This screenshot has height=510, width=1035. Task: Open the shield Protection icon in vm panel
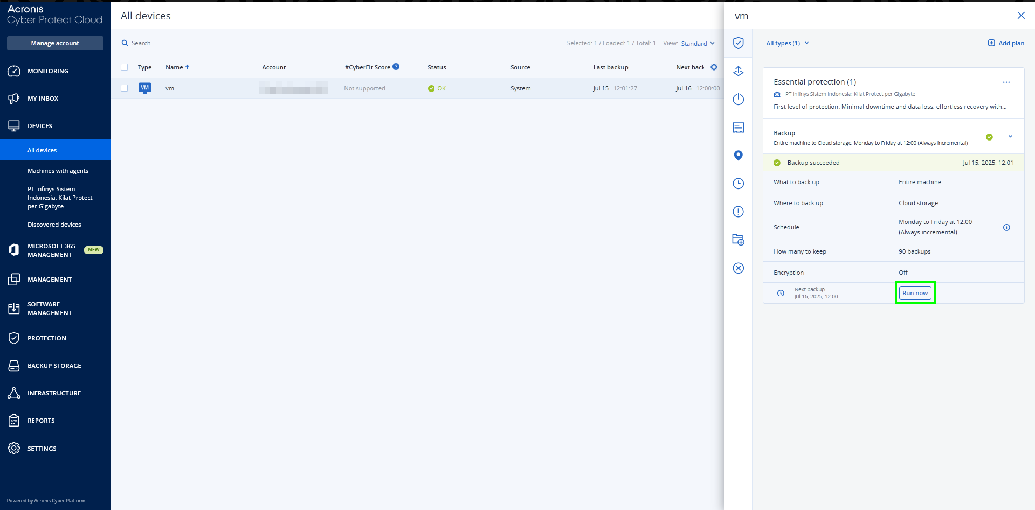[x=738, y=43]
